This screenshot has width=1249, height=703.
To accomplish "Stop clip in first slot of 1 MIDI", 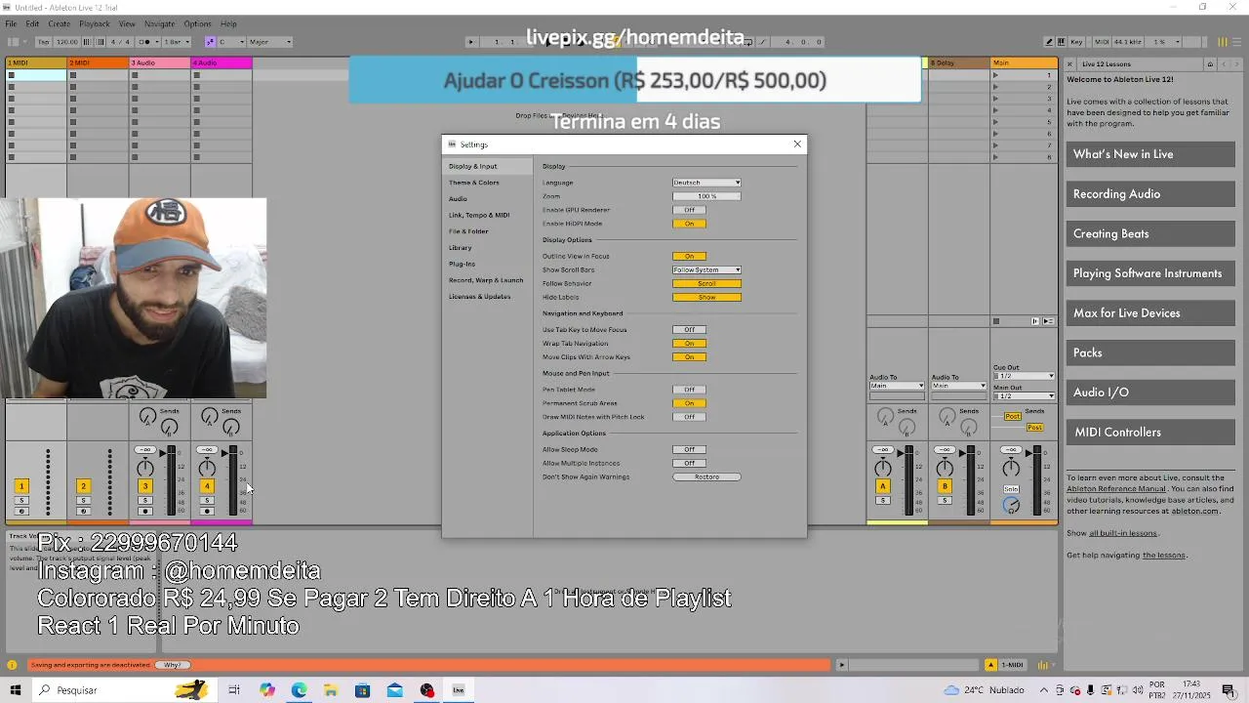I will click(x=12, y=75).
